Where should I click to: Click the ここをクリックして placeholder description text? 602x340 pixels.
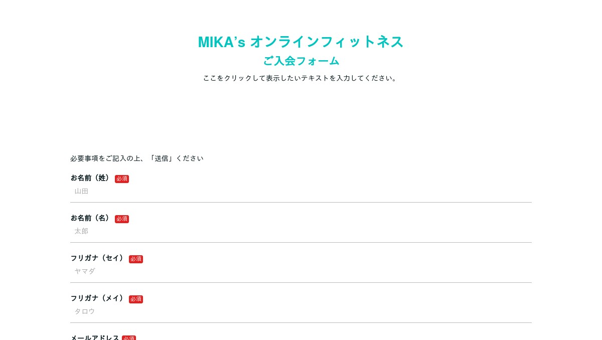(x=300, y=78)
